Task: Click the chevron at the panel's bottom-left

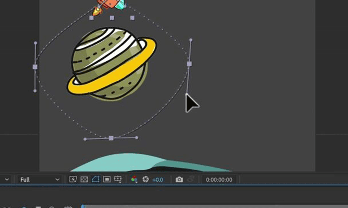Action: point(6,179)
